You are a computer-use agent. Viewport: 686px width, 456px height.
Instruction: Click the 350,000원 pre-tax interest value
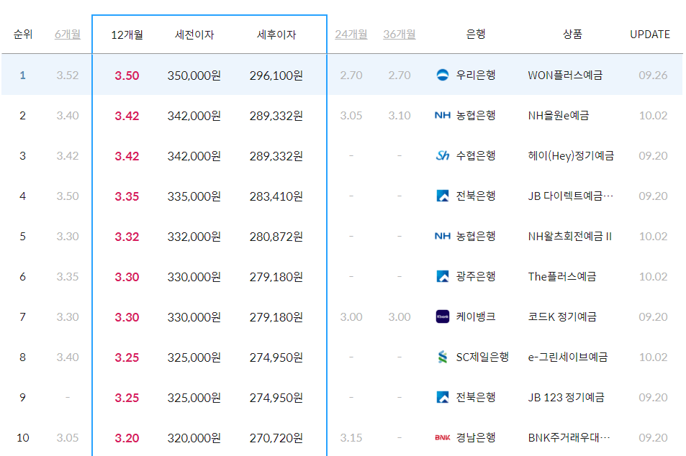194,76
